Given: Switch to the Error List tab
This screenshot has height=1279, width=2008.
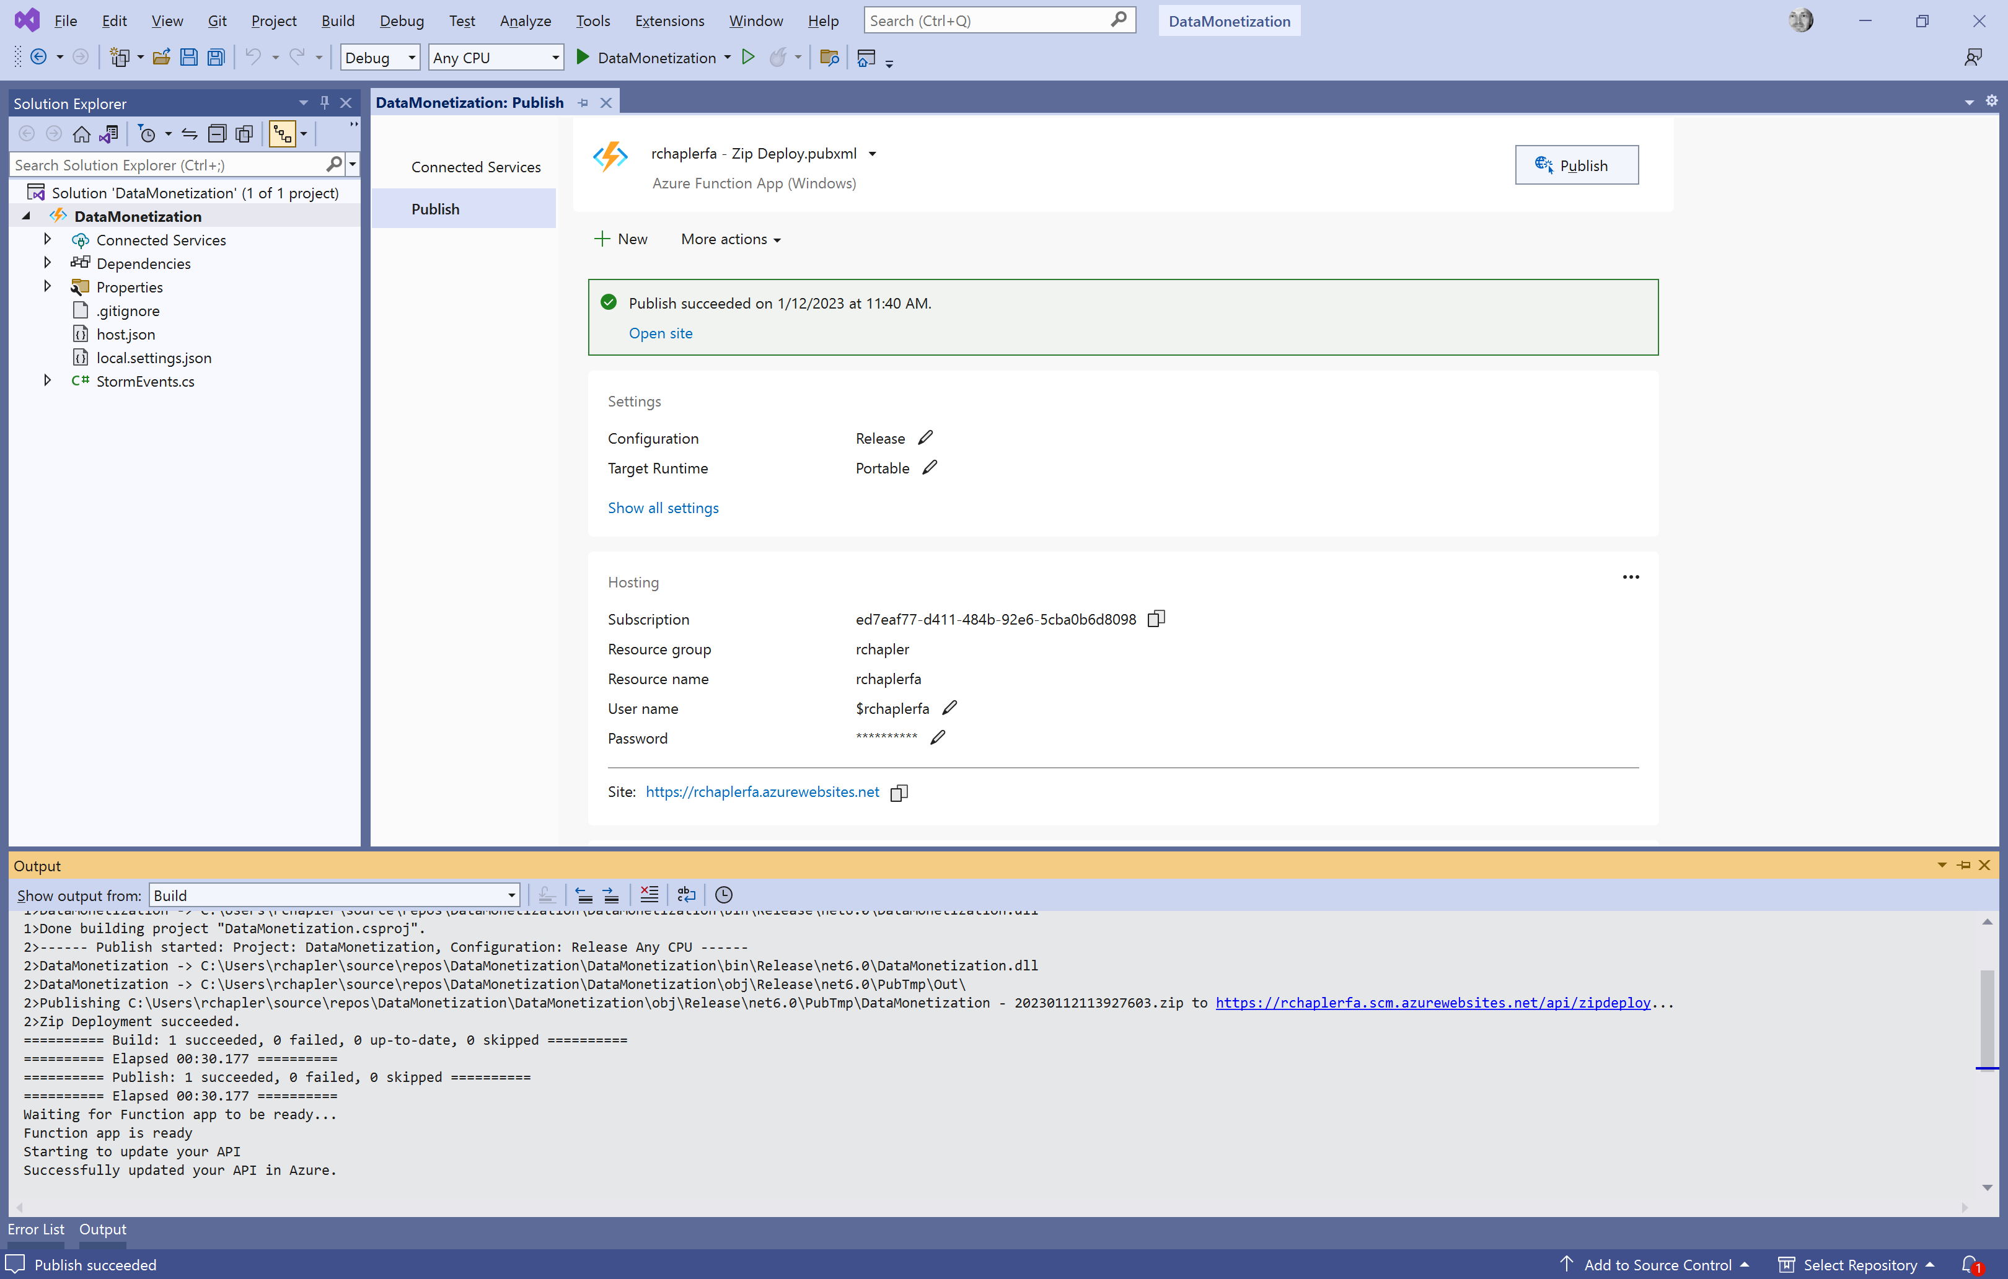Looking at the screenshot, I should (x=36, y=1229).
